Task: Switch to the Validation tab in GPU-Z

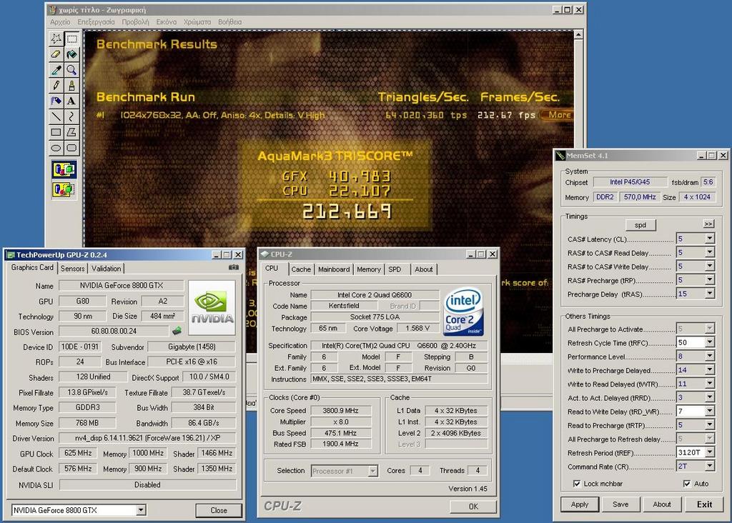Action: [x=106, y=269]
